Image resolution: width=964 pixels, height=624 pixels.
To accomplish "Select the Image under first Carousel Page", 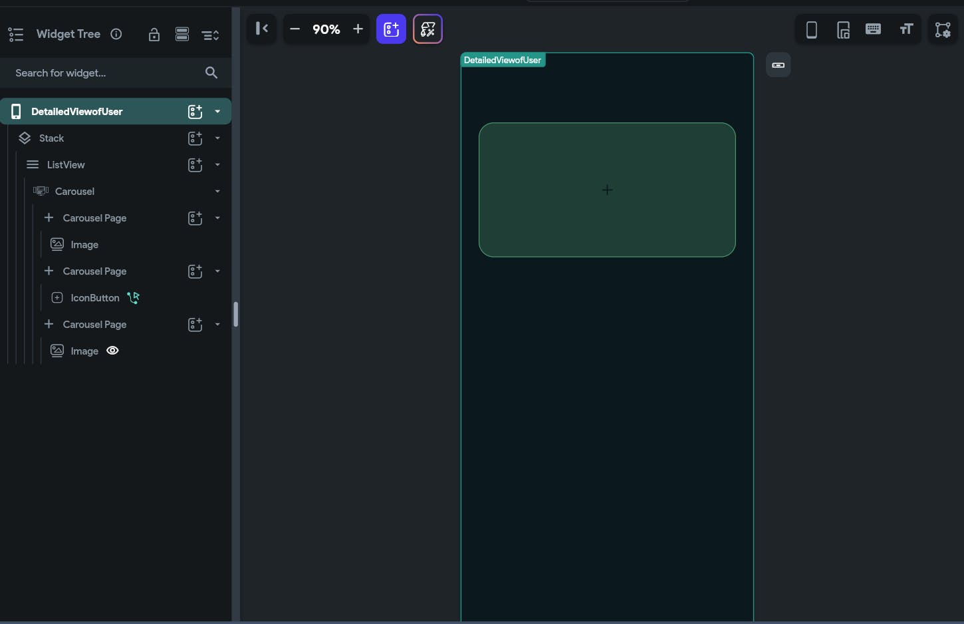I will pyautogui.click(x=116, y=244).
